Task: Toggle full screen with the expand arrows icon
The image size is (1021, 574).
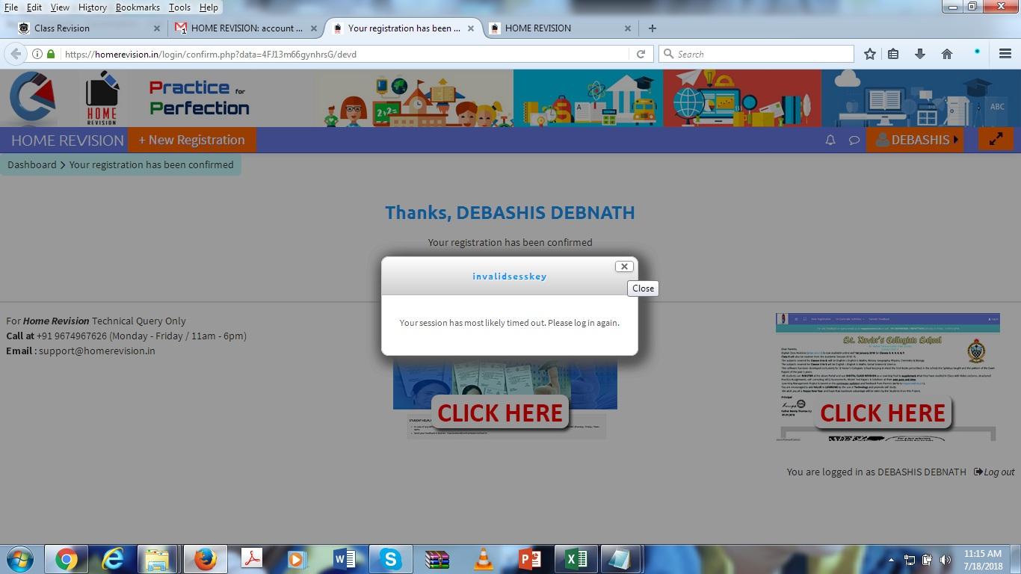Action: tap(996, 139)
